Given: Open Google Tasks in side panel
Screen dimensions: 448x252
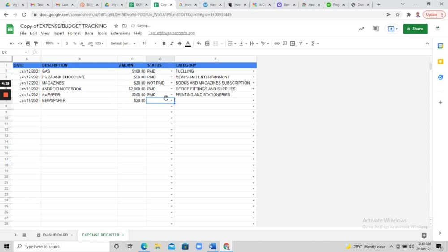Looking at the screenshot, I should pyautogui.click(x=440, y=77).
